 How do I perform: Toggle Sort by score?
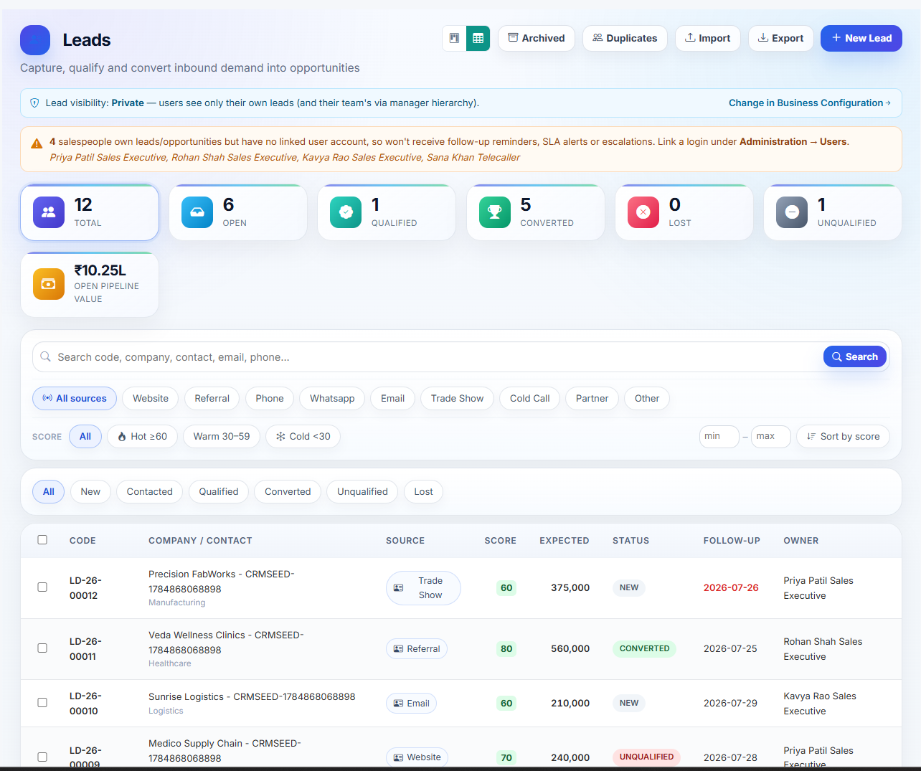843,436
